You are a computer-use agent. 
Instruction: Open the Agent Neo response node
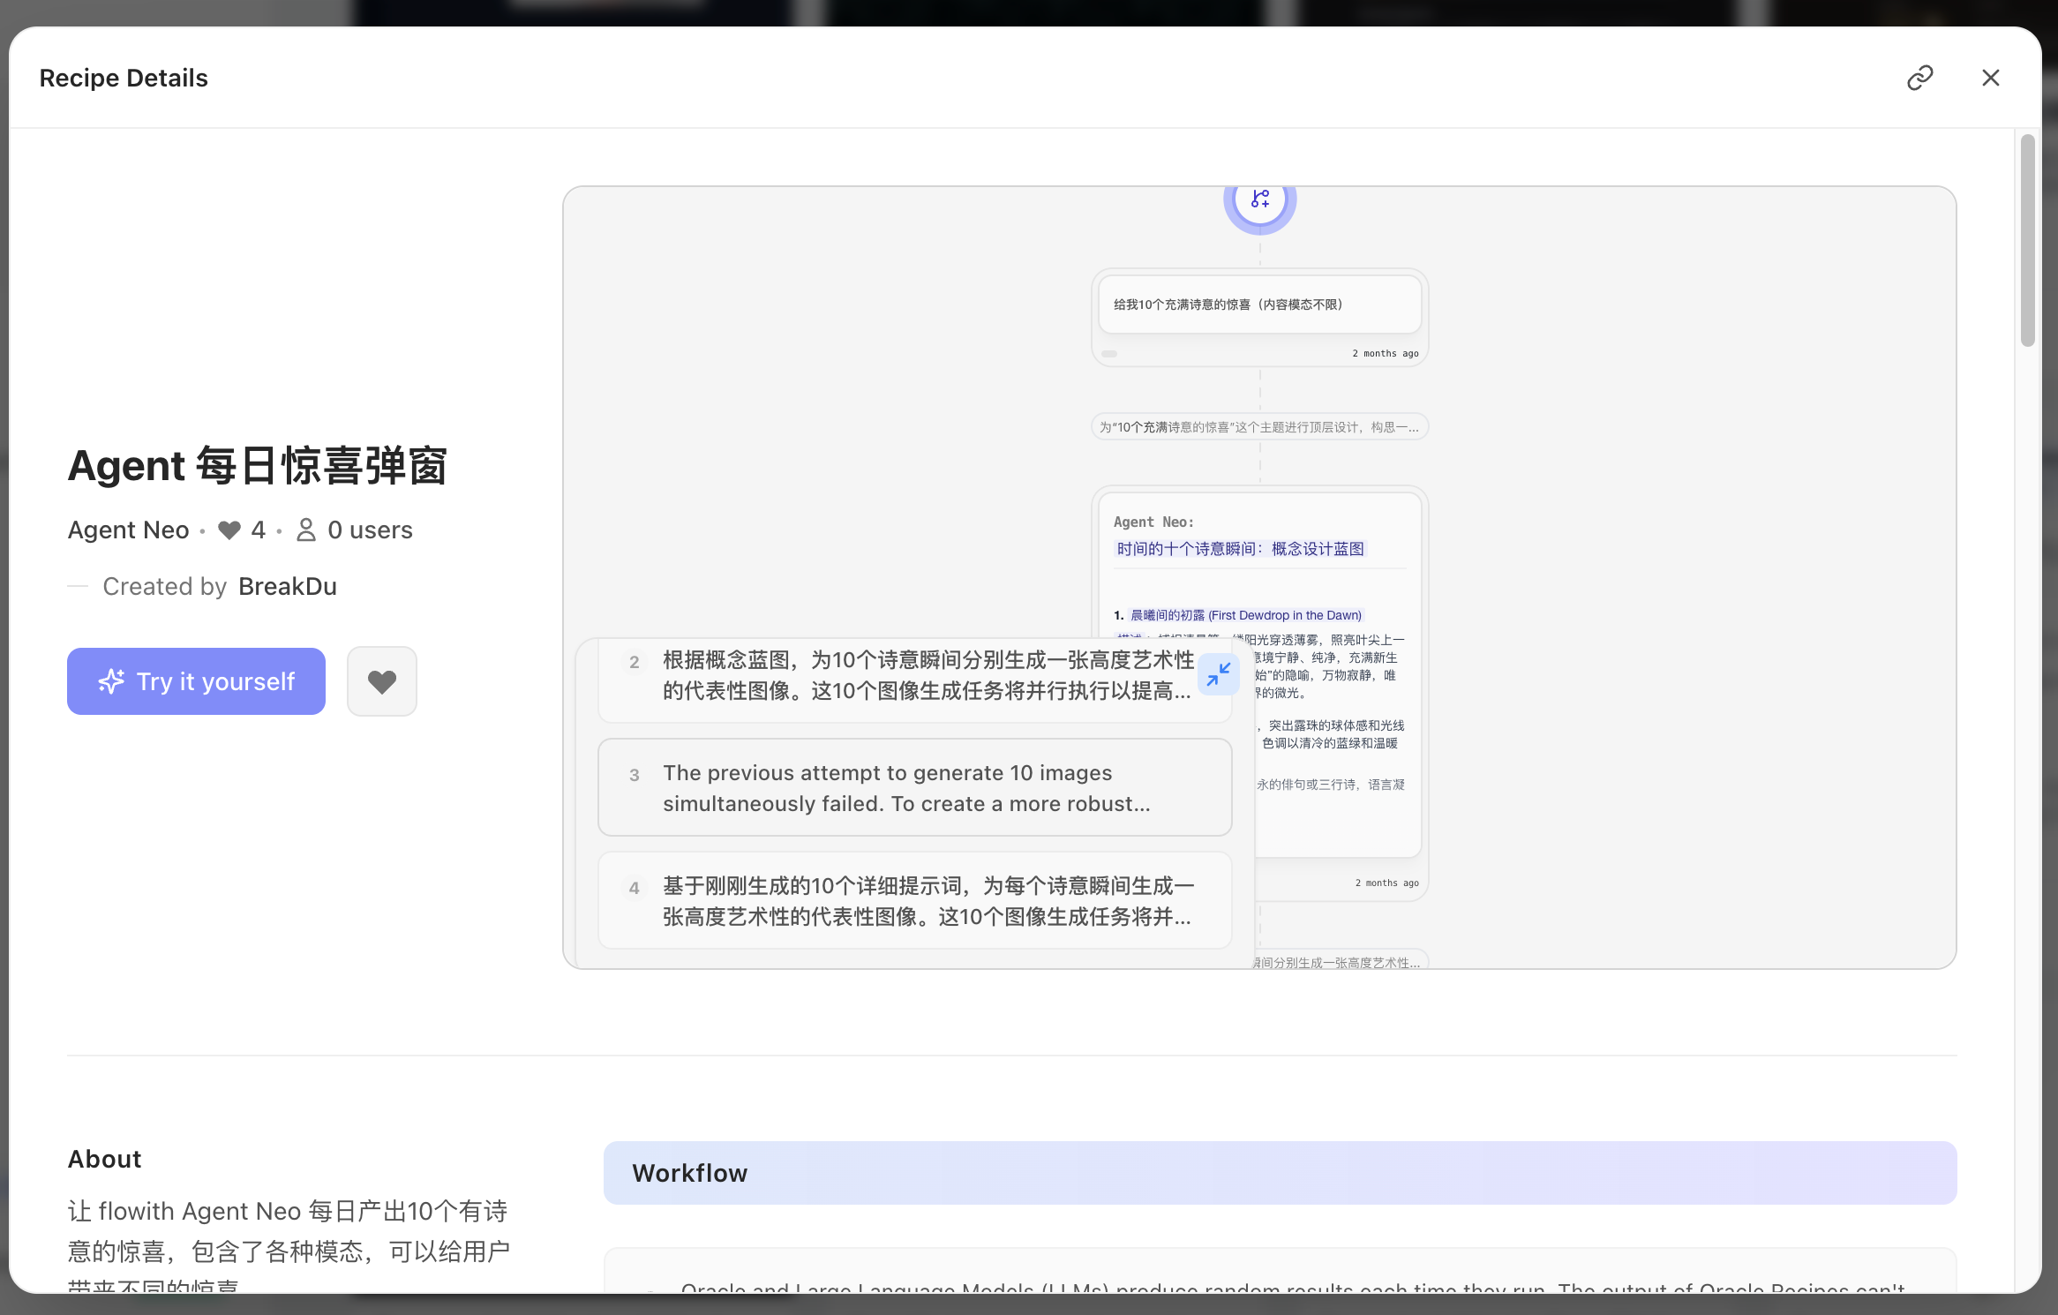(1259, 675)
